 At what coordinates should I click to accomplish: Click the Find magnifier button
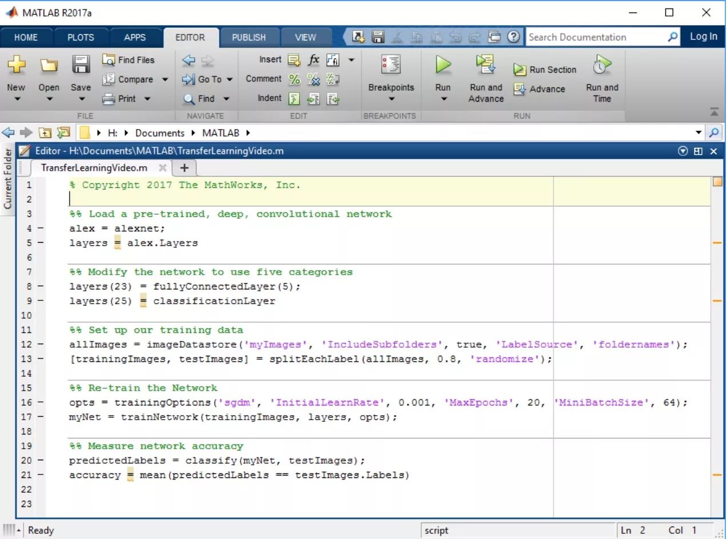[x=199, y=99]
